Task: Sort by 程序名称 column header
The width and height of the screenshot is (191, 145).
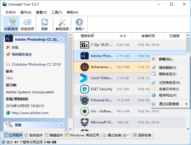Action: (93, 36)
